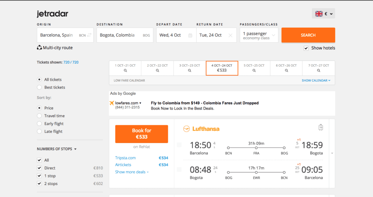Sort results by Late flight
This screenshot has height=197, width=373.
[x=39, y=131]
